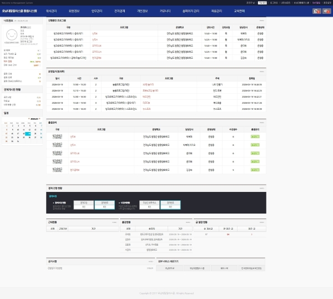Click the lock icon with red badge in the header
This screenshot has height=299, width=333.
tap(316, 11)
